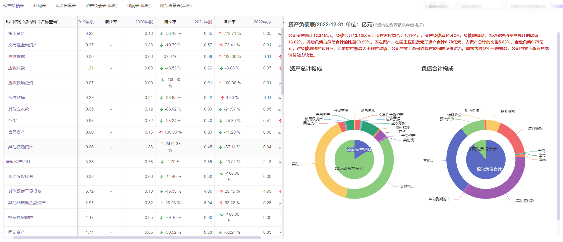563x242 pixels.
Task: Click the 2022年 其他权益工具投资 value 4.99
Action: point(267,191)
